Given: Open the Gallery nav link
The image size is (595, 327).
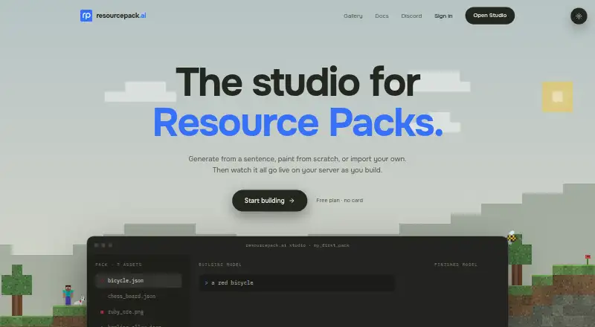Looking at the screenshot, I should point(353,16).
